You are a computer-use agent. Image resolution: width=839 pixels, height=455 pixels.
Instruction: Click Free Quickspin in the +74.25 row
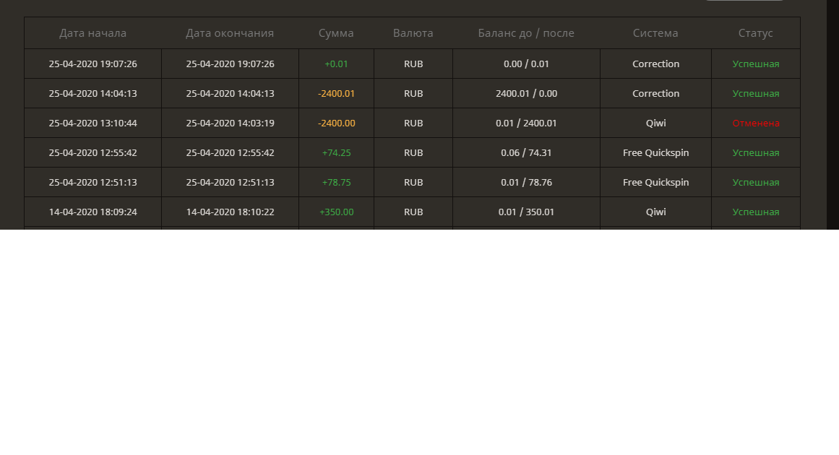tap(655, 153)
